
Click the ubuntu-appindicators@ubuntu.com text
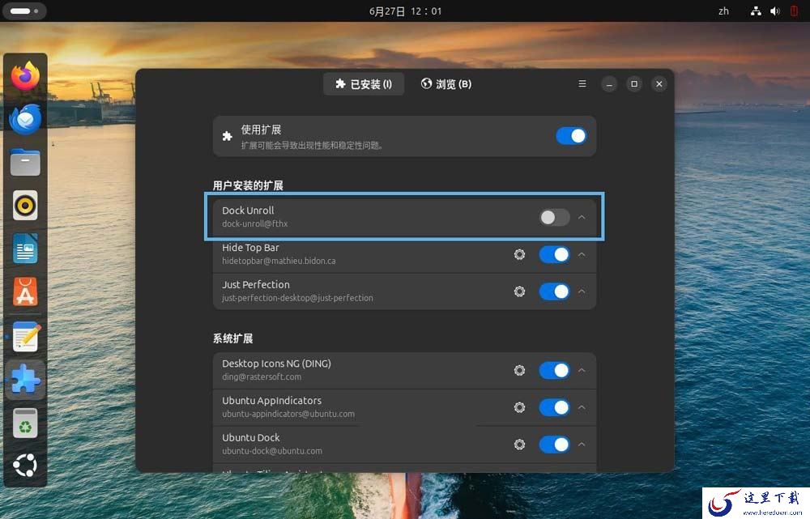coord(288,415)
